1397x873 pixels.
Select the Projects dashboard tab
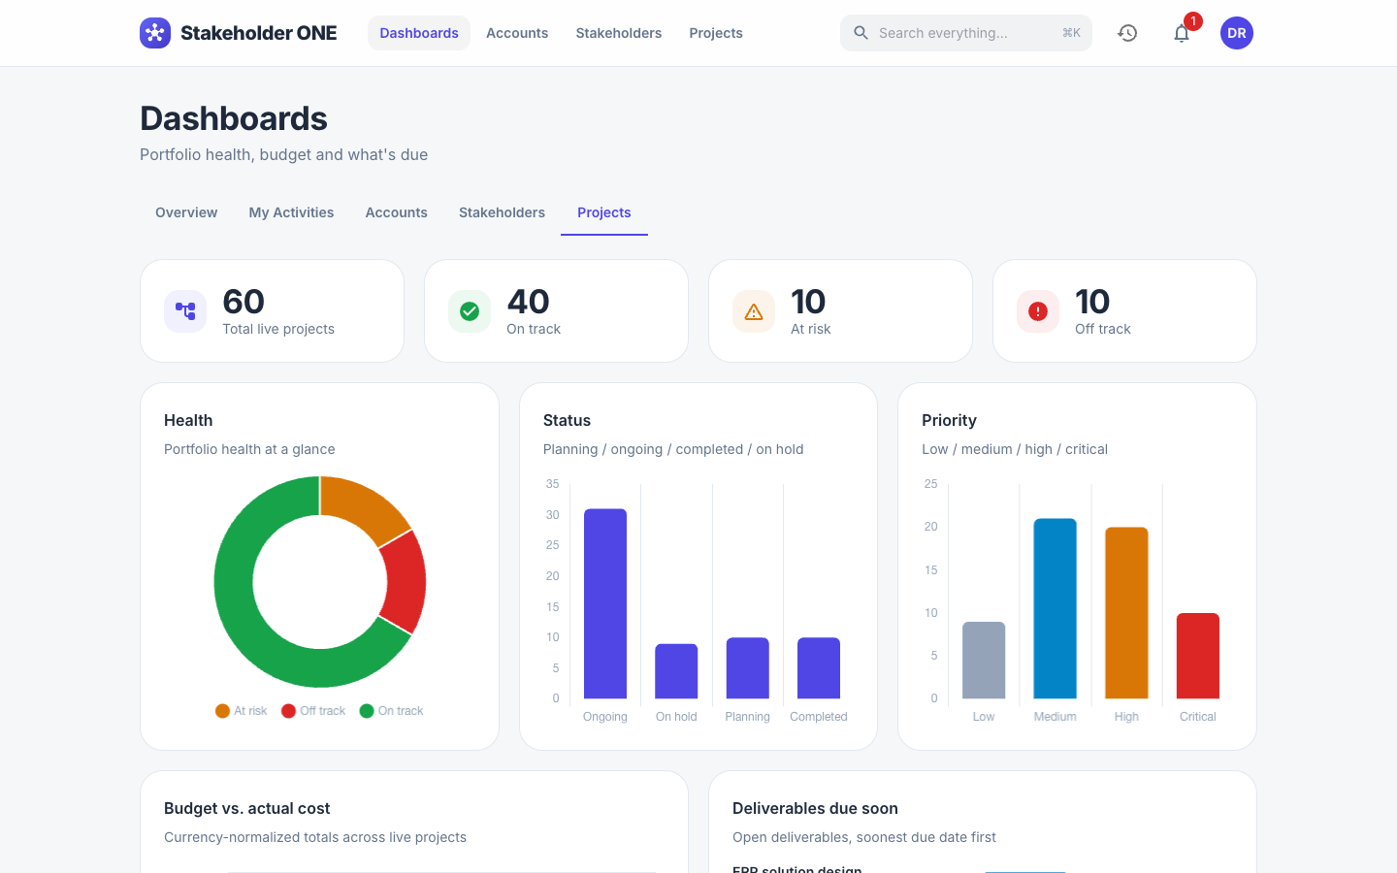604,212
